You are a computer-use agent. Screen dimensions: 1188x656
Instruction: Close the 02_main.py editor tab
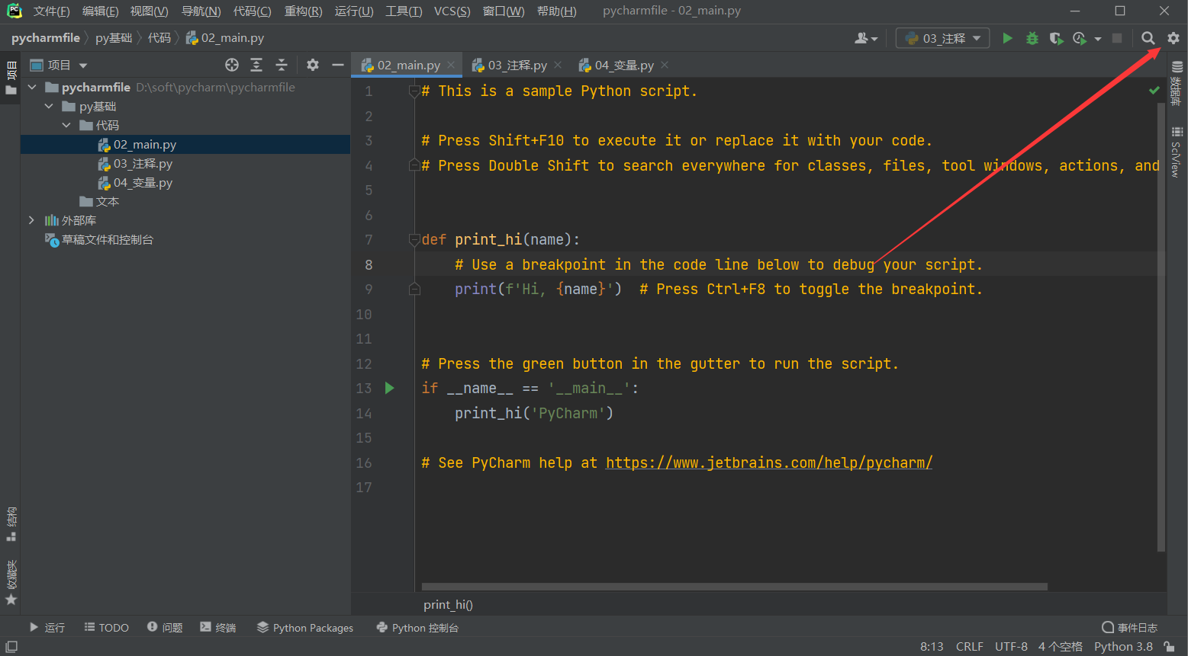coord(452,66)
